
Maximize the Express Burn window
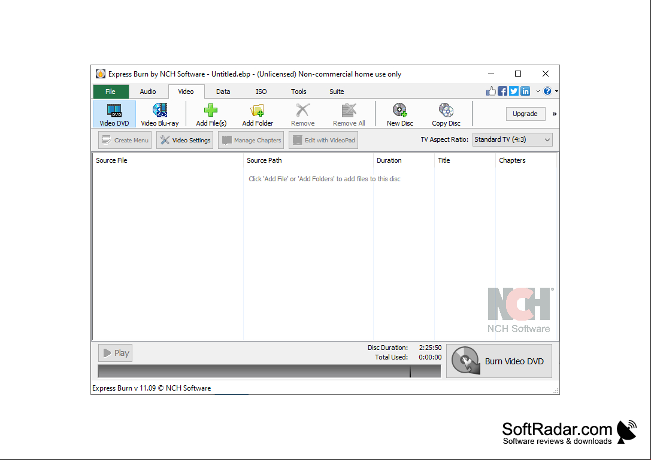click(x=518, y=74)
